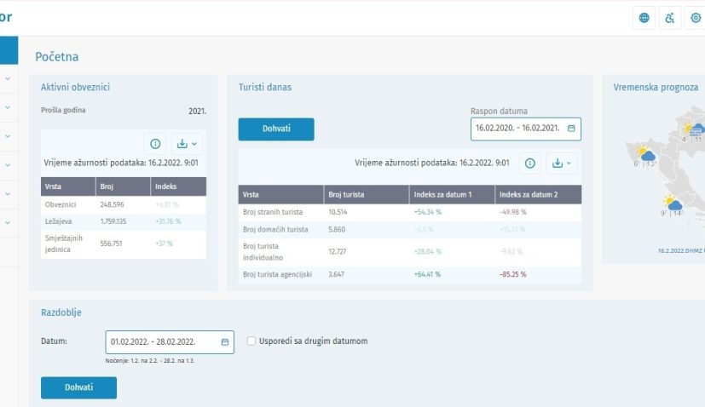Image resolution: width=705 pixels, height=407 pixels.
Task: Open the settings gear icon
Action: tap(696, 18)
